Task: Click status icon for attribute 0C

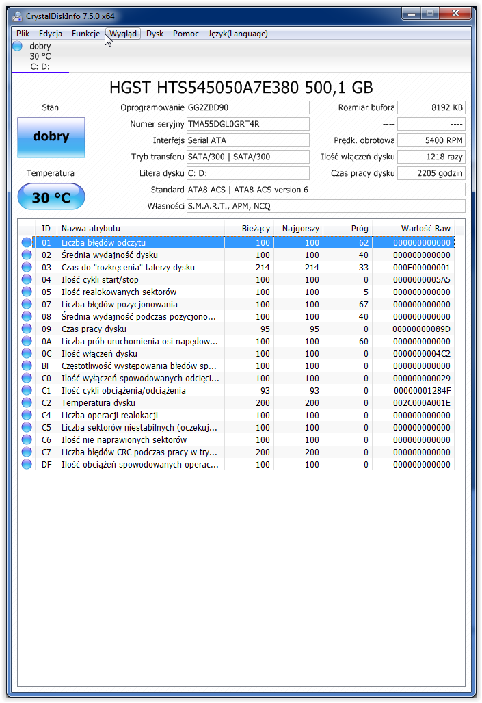Action: click(27, 353)
